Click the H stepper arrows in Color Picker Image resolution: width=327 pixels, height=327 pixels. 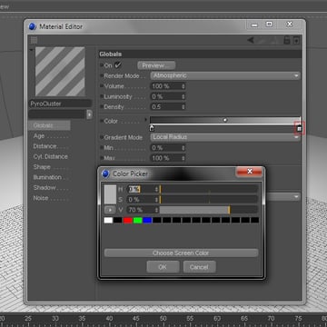point(156,189)
